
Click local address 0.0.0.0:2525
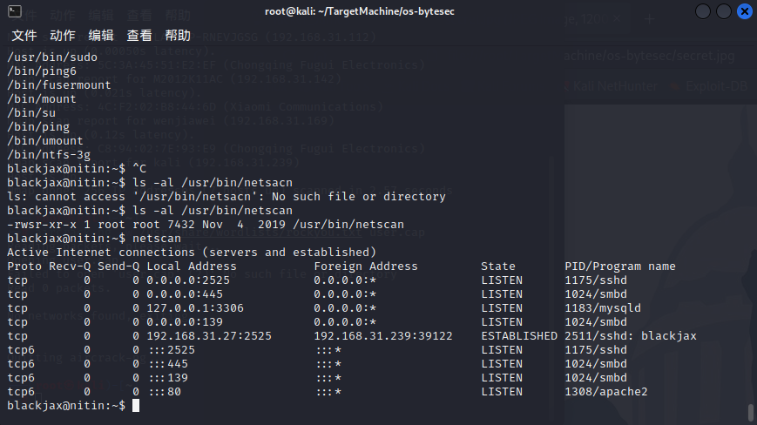coord(188,280)
